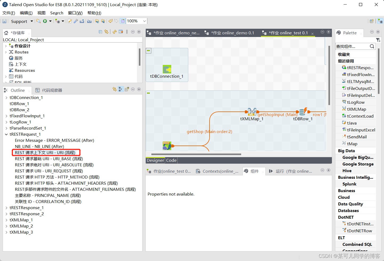The image size is (384, 261).
Task: Minimize the component view panel
Action: click(x=322, y=170)
